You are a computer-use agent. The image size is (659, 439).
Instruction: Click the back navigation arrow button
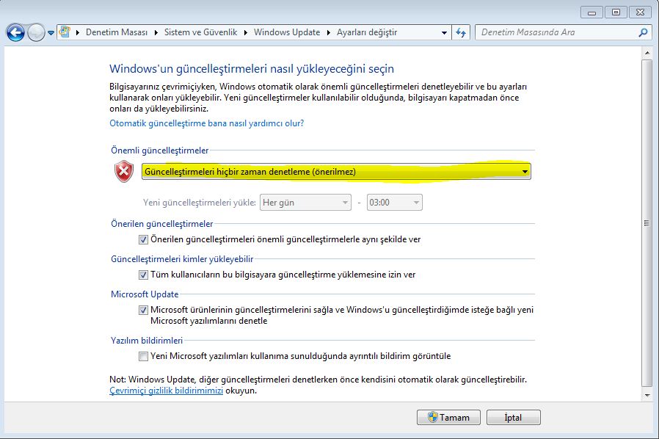pyautogui.click(x=15, y=33)
